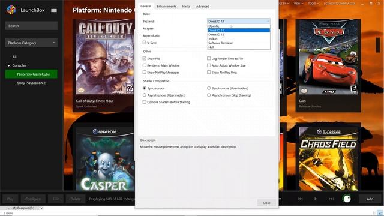Click the Add button
384x216 pixels.
pyautogui.click(x=370, y=199)
